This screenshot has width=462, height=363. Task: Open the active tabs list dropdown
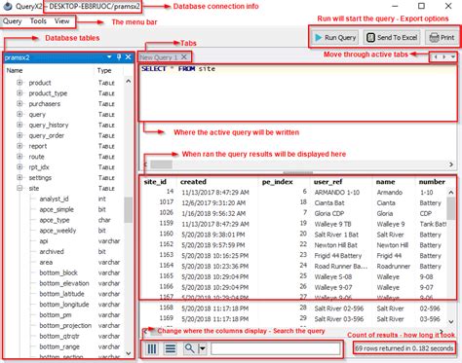[453, 57]
